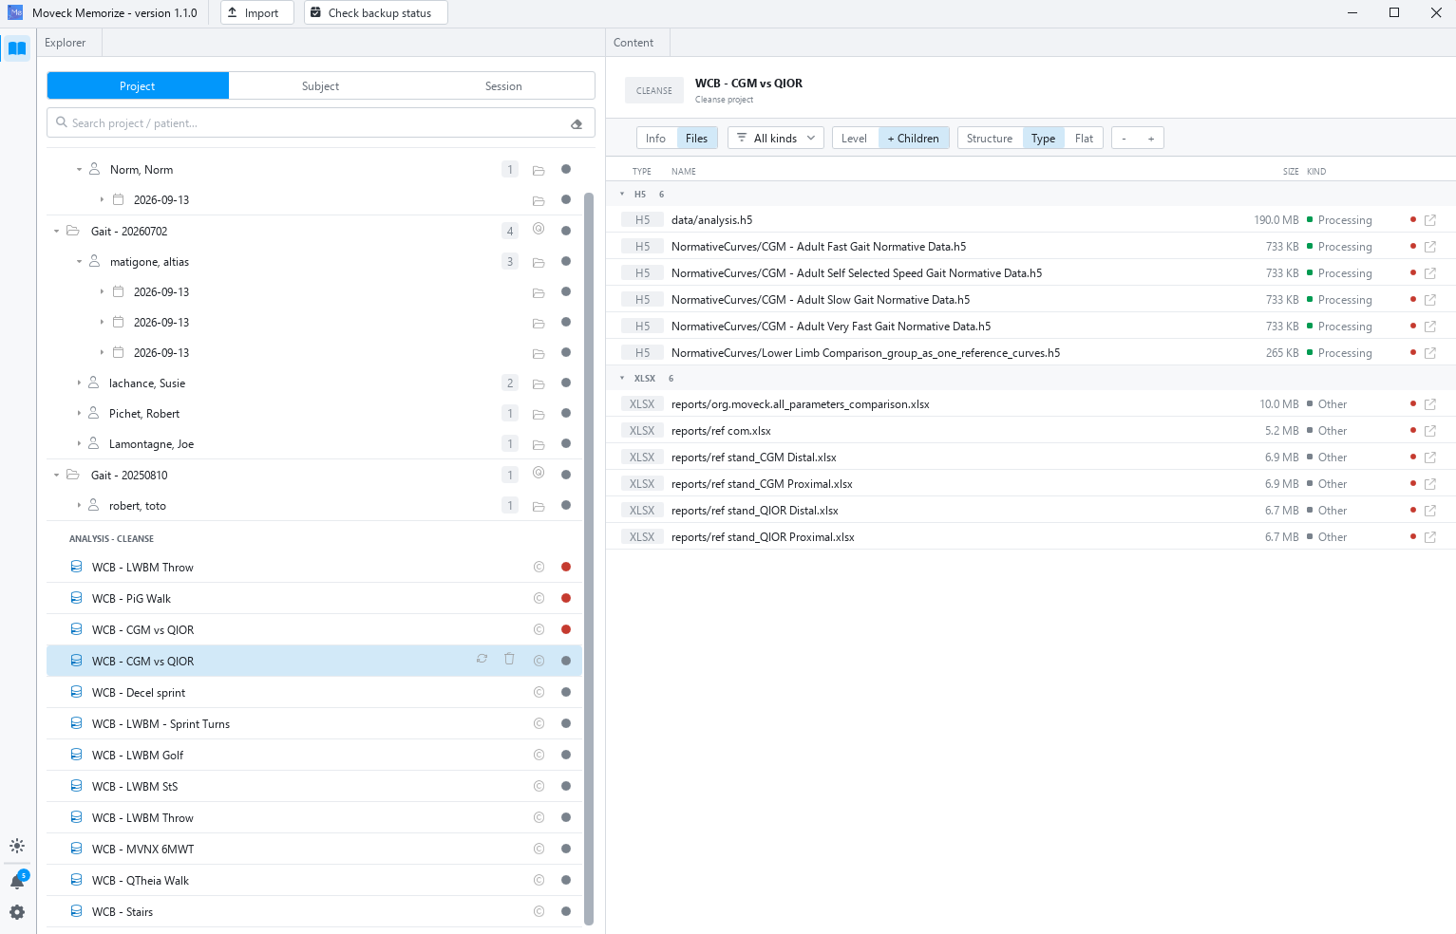Collapse the XLSX file group

622,378
